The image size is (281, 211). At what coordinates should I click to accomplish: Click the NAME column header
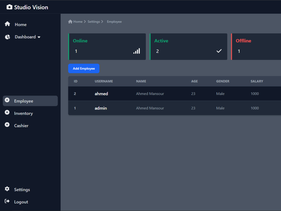141,81
